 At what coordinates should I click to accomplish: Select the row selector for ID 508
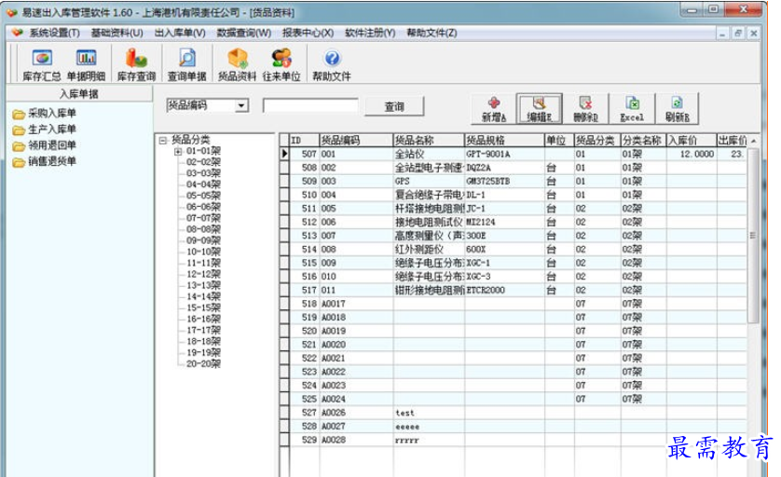(x=284, y=168)
